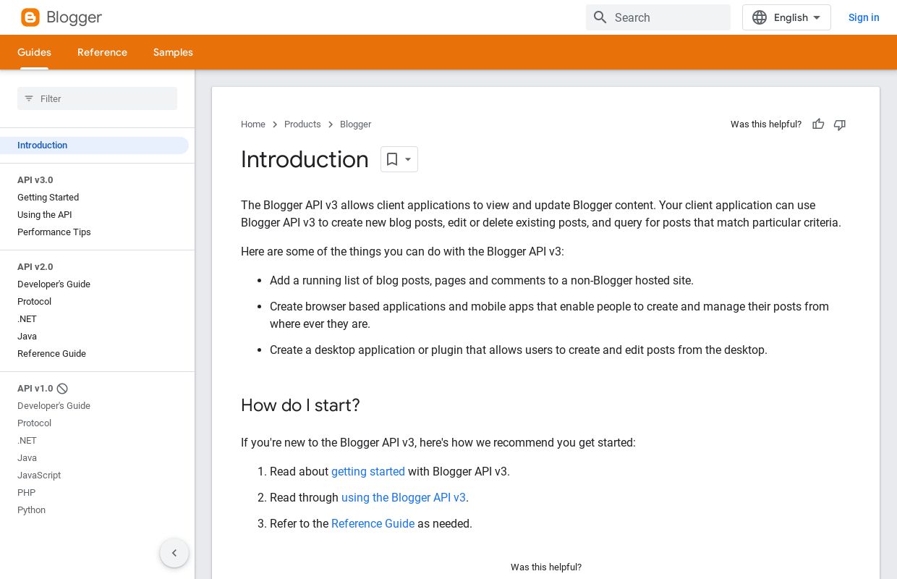This screenshot has height=579, width=897.
Task: Click the bookmark icon beside Introduction
Action: click(x=392, y=159)
